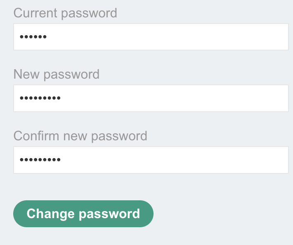
Task: Click the 'New password' label text
Action: click(57, 74)
